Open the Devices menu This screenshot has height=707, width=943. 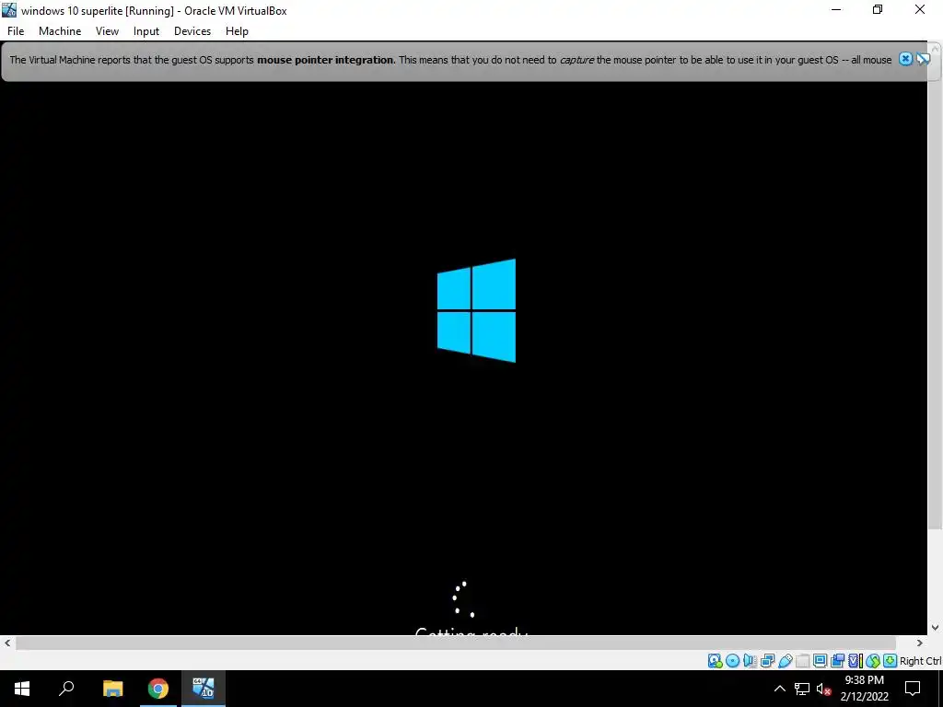[x=192, y=31]
